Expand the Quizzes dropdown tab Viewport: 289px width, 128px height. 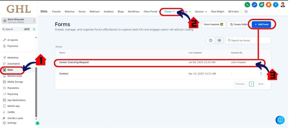coord(201,12)
